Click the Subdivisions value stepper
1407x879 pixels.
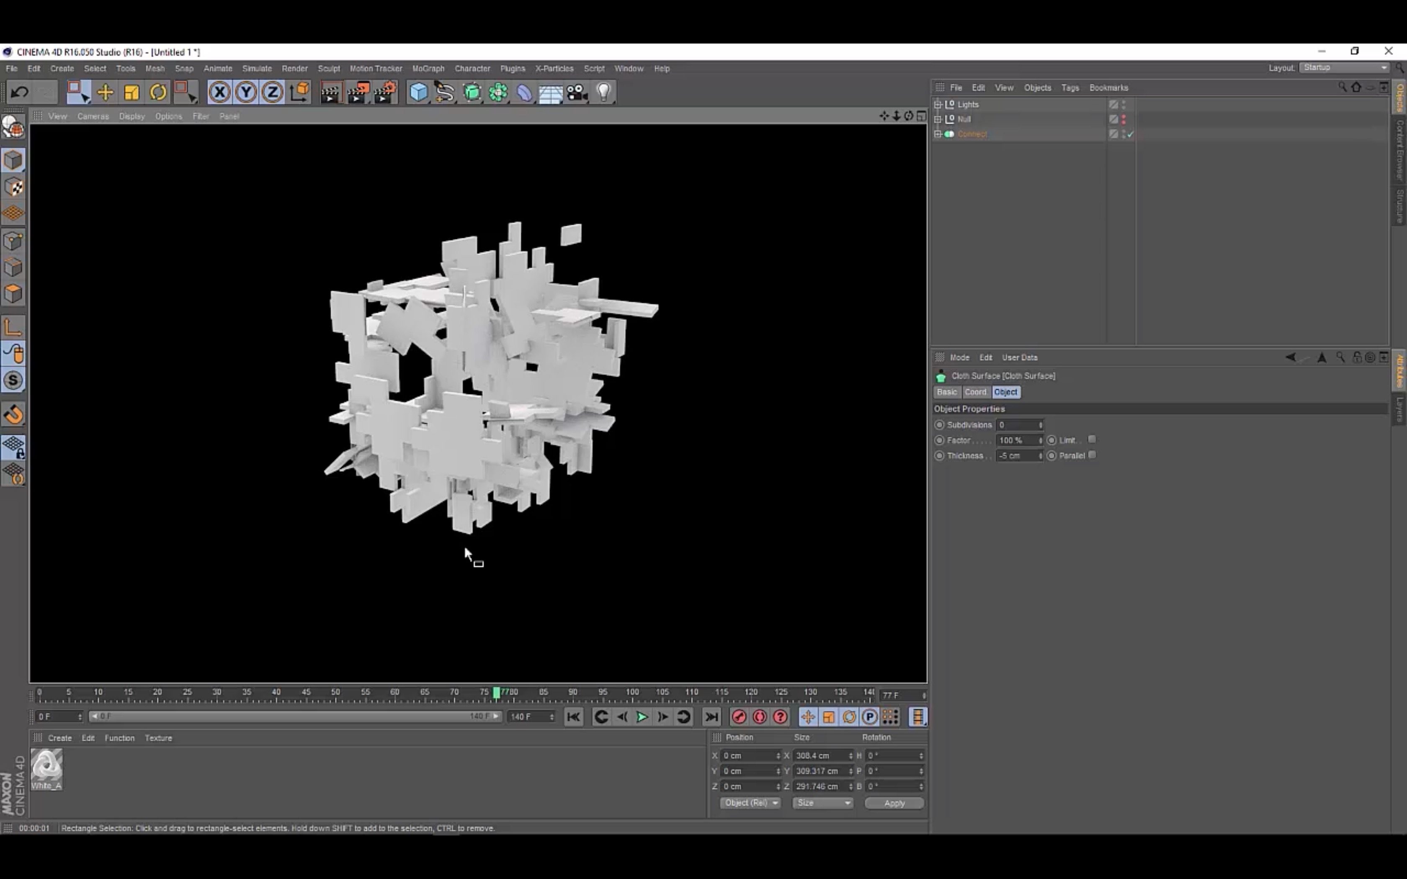click(1041, 425)
